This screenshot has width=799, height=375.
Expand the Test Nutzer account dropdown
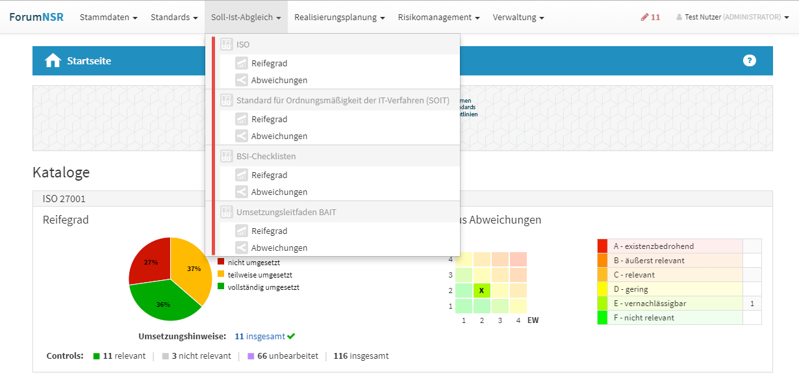pyautogui.click(x=732, y=18)
